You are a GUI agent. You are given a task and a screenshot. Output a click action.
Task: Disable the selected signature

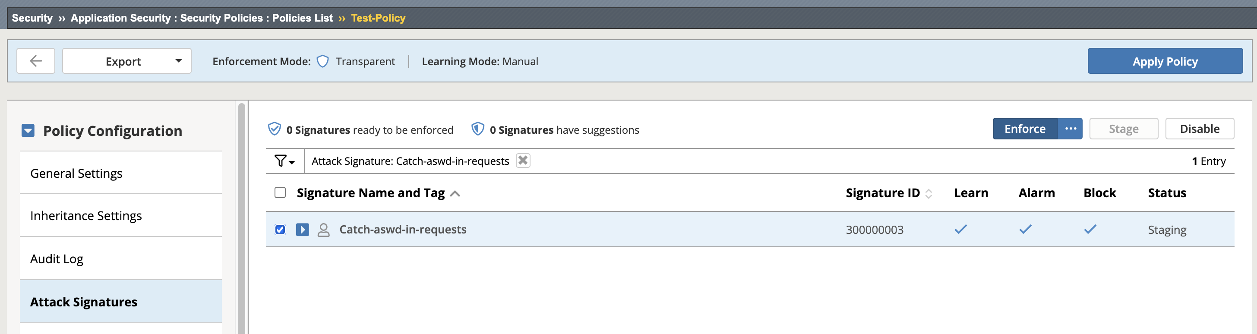click(x=1200, y=129)
